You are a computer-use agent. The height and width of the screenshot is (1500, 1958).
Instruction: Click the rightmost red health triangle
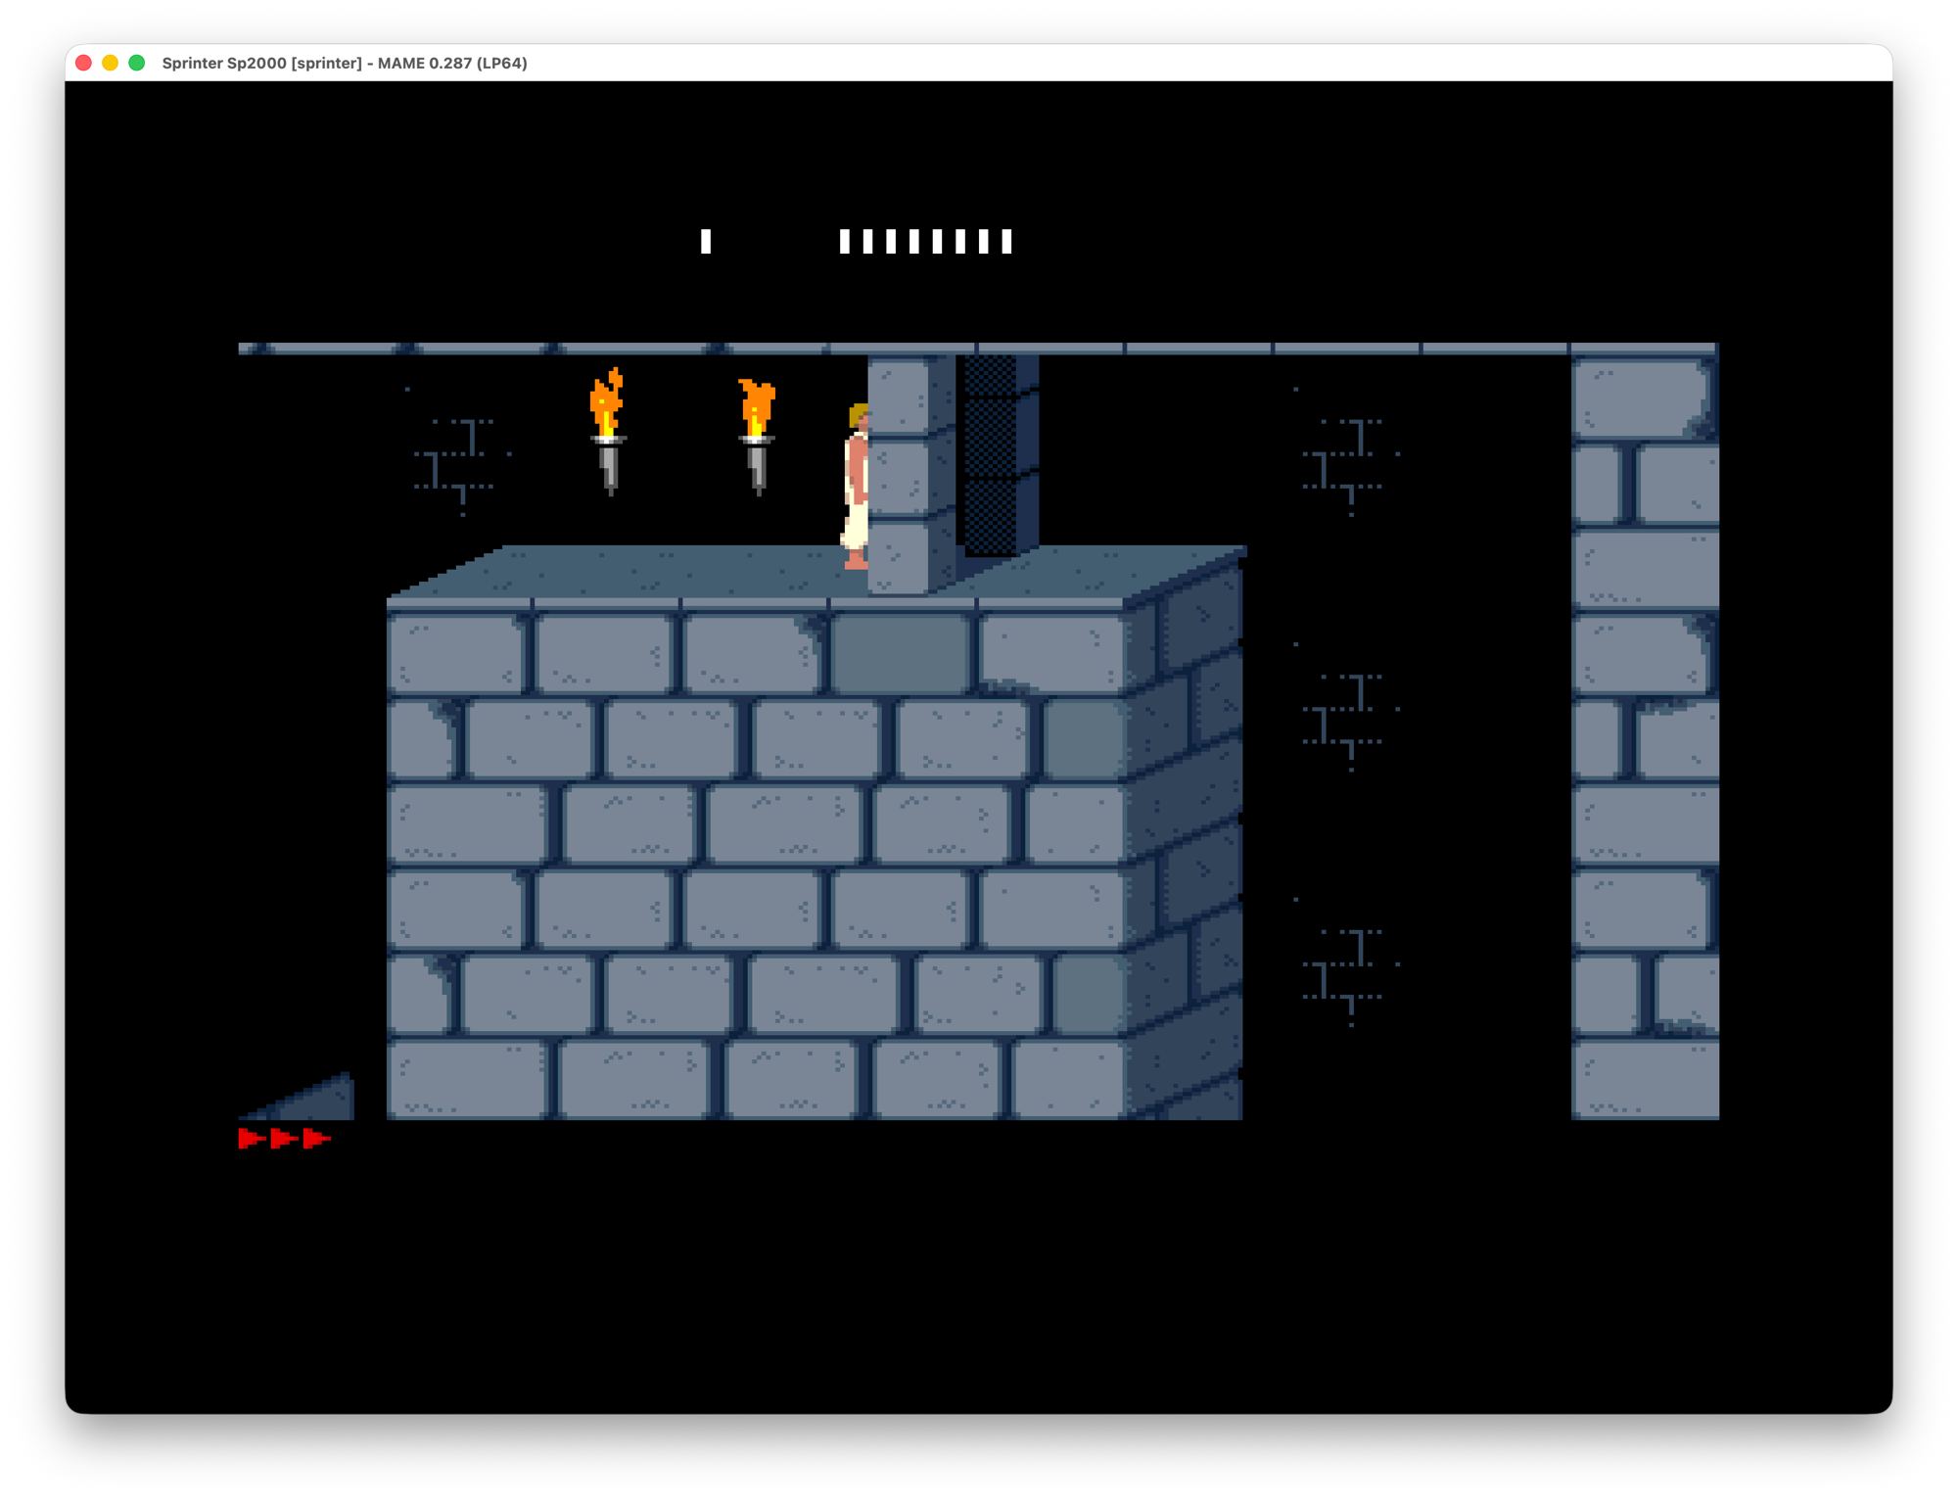[x=317, y=1138]
